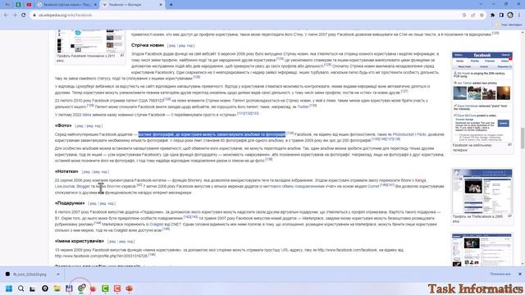
Task: Expand the tab search chevron in title bar
Action: click(x=482, y=4)
